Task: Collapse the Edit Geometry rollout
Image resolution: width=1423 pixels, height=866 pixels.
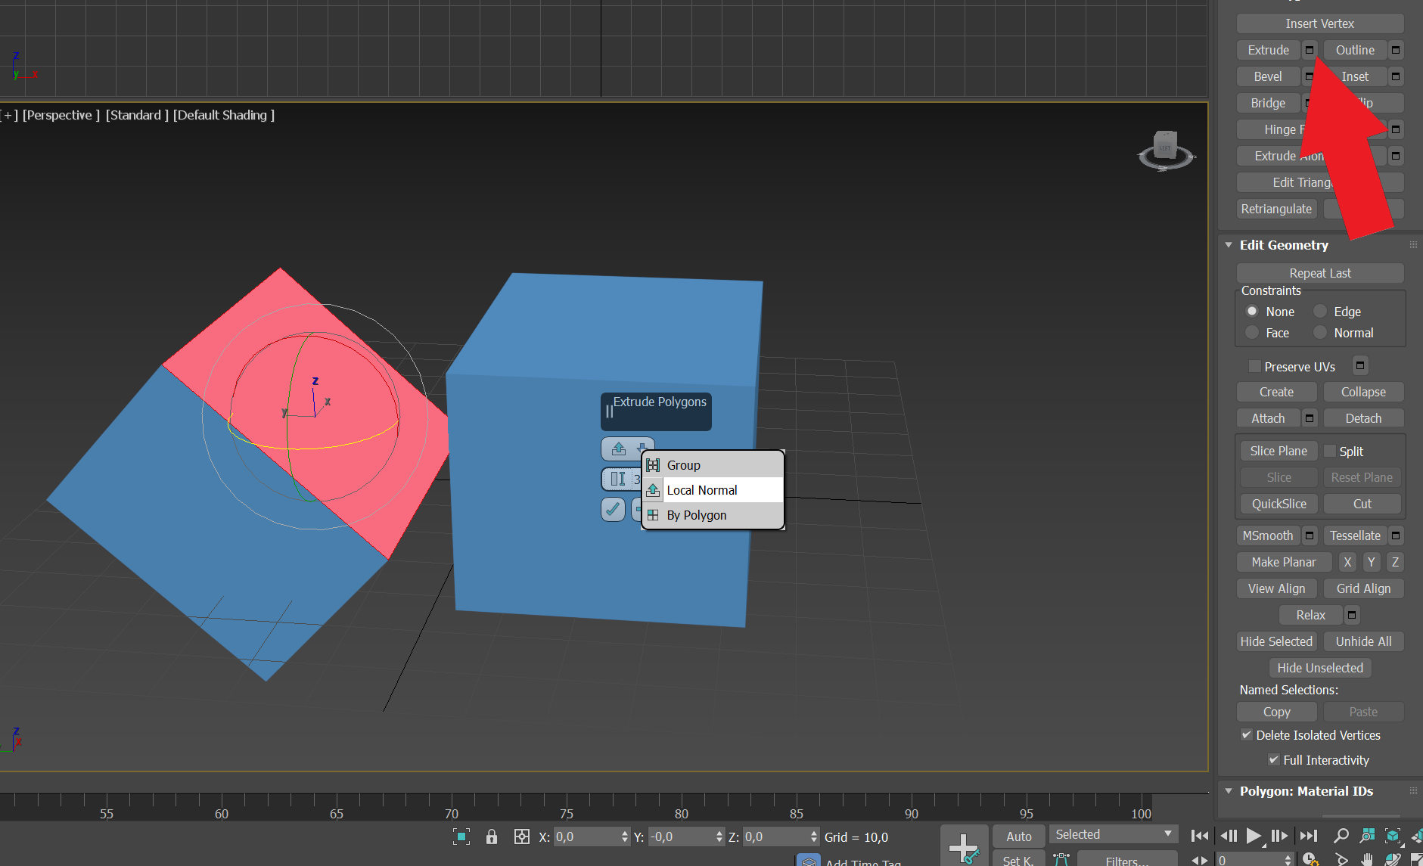Action: 1229,245
